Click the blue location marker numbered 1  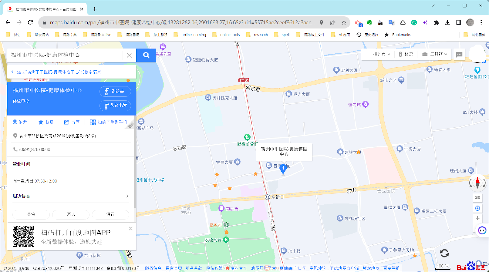tap(283, 169)
